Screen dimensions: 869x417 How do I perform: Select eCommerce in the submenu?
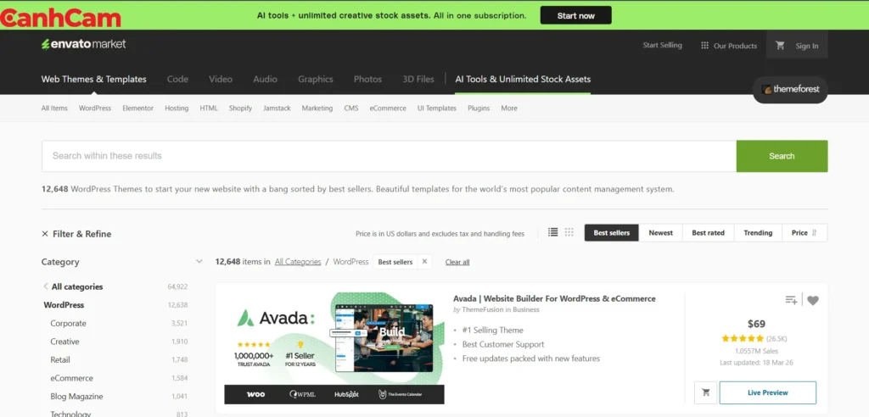(388, 108)
